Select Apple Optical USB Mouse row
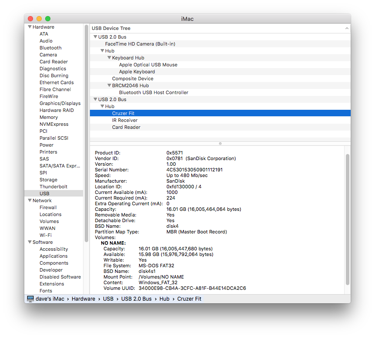Viewport: 375px width, 338px height. [x=220, y=65]
